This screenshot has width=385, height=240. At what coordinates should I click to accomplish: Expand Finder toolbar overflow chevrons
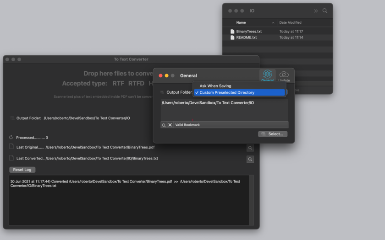316,11
